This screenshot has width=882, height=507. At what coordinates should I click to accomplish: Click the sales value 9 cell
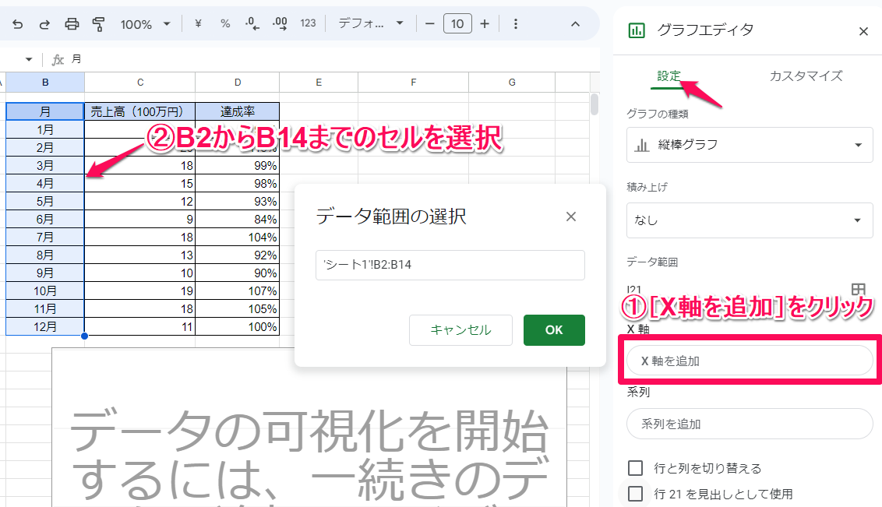[x=140, y=219]
